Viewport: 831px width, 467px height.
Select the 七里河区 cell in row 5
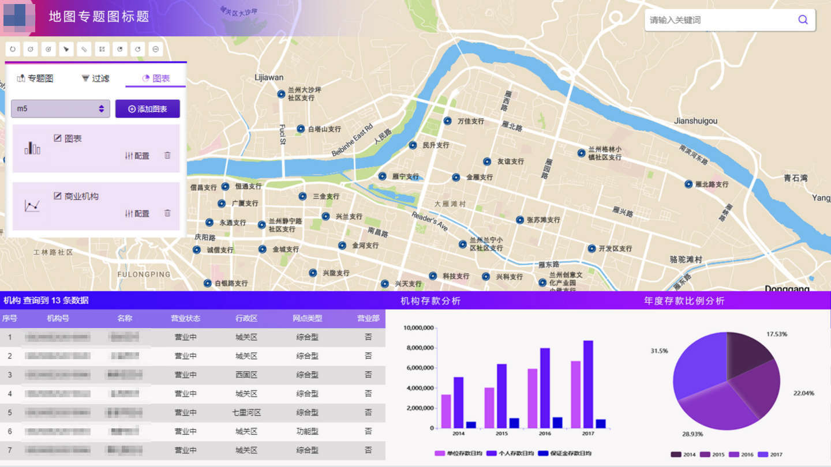(x=246, y=413)
